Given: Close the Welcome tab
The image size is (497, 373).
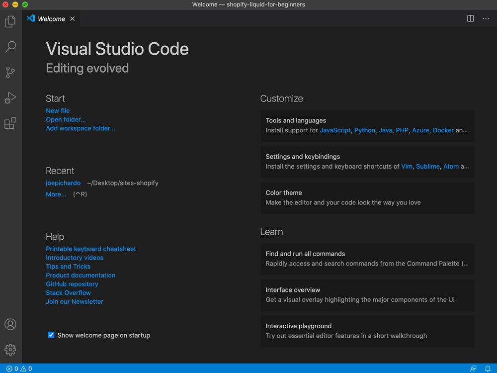Looking at the screenshot, I should 73,19.
